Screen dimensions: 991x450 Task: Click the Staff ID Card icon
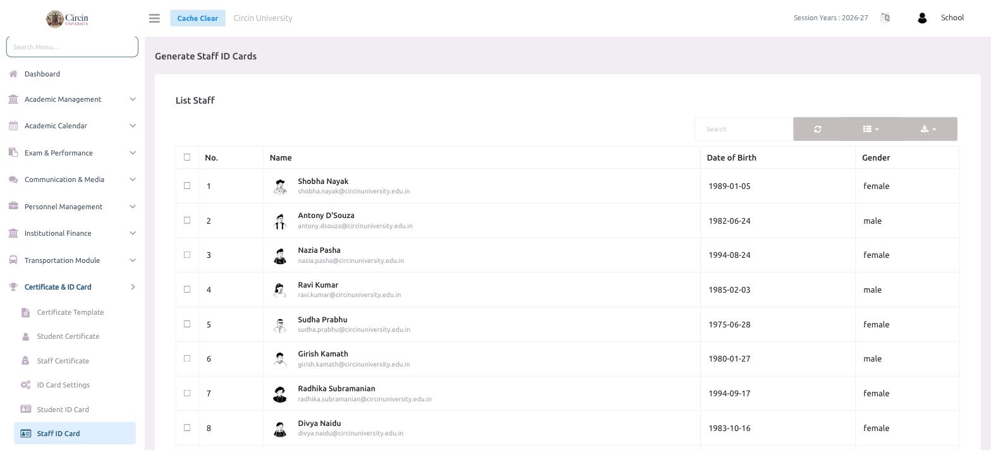pos(26,434)
